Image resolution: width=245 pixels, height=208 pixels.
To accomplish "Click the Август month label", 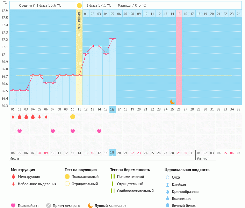I will coord(203,158).
